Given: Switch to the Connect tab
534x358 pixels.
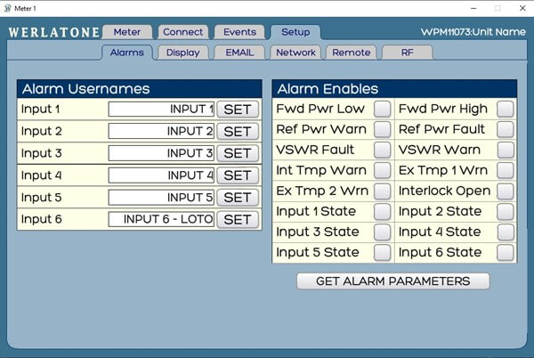Looking at the screenshot, I should pyautogui.click(x=182, y=32).
